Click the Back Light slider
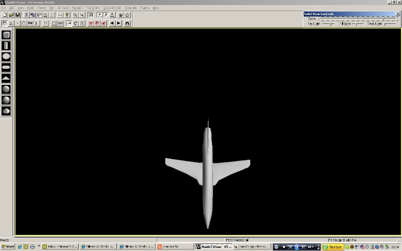Viewport: 402px width, 251px height. tap(390, 24)
